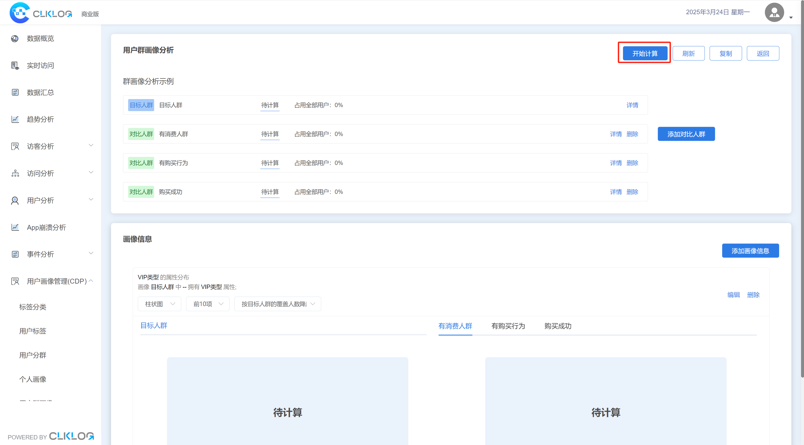
Task: Switch to the 有购买行为 tab
Action: pyautogui.click(x=508, y=326)
